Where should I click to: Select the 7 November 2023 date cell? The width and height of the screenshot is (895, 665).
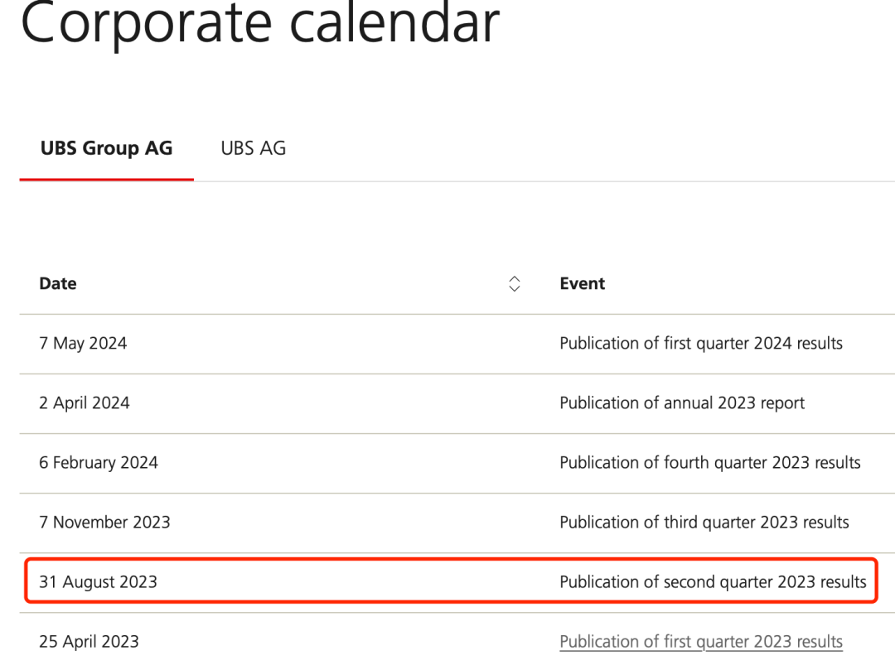tap(104, 523)
